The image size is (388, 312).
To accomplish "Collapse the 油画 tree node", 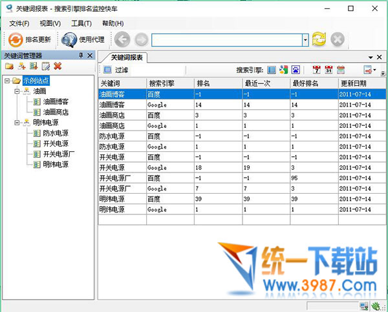I will pyautogui.click(x=17, y=91).
